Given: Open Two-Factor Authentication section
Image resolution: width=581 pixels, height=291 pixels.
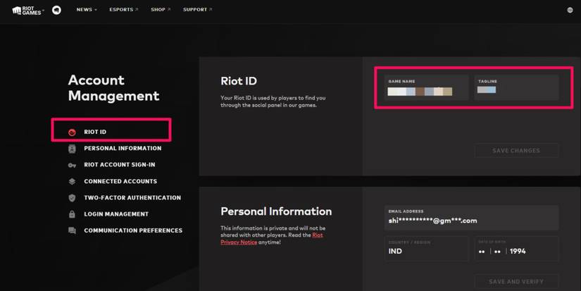Looking at the screenshot, I should (x=132, y=197).
